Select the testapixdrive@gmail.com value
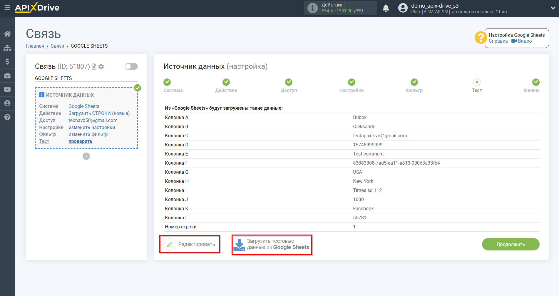 pyautogui.click(x=380, y=136)
